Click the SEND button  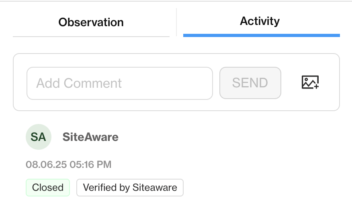pyautogui.click(x=250, y=83)
